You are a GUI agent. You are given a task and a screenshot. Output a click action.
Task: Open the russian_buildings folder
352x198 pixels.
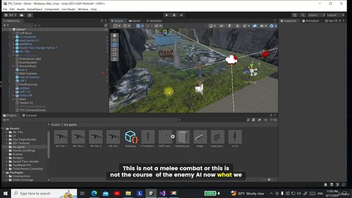coord(24,150)
